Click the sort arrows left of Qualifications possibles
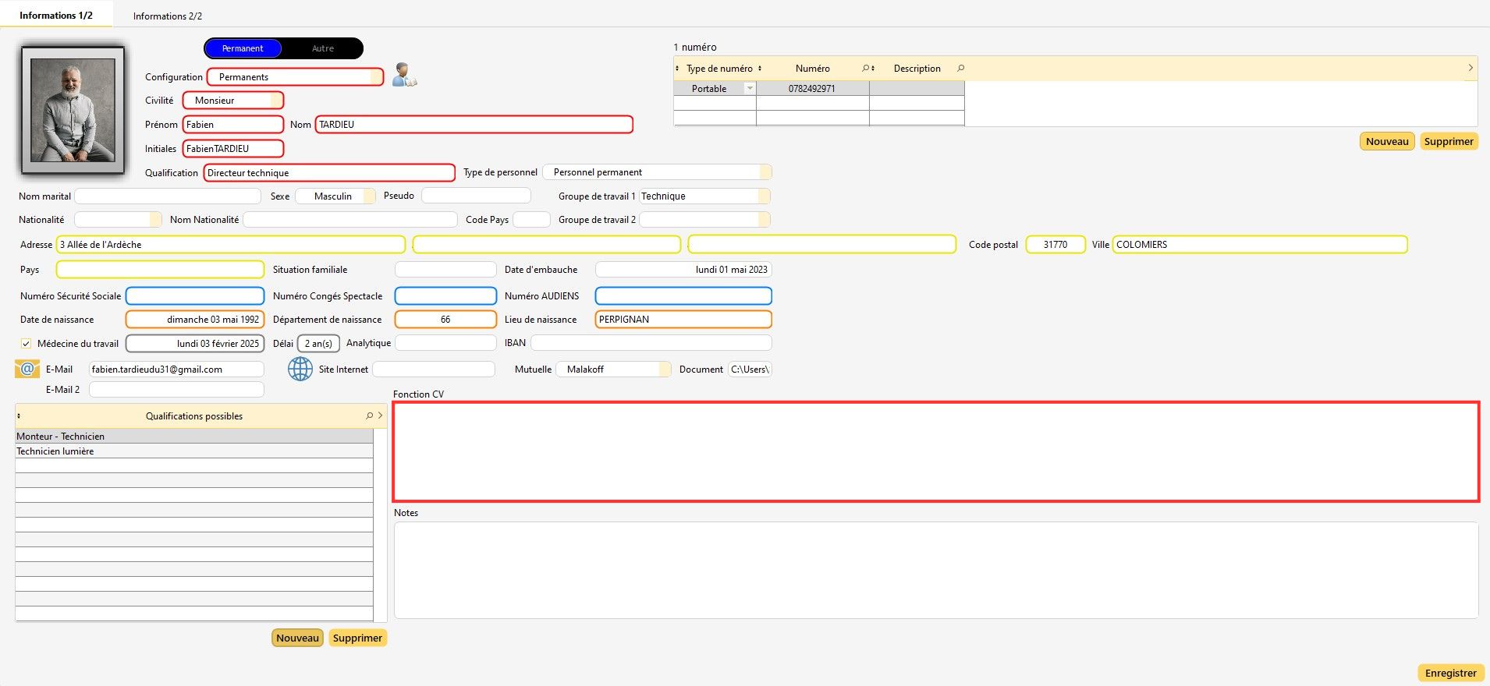 pos(19,416)
